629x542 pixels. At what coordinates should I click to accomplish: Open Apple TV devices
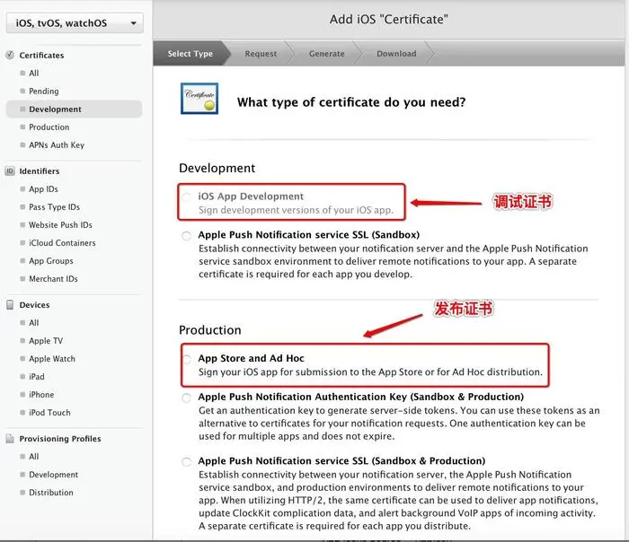(x=46, y=340)
